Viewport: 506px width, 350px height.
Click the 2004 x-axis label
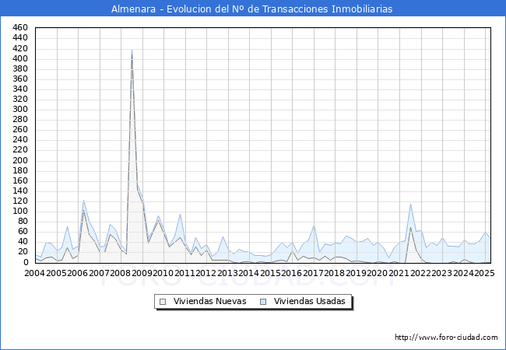coord(35,273)
